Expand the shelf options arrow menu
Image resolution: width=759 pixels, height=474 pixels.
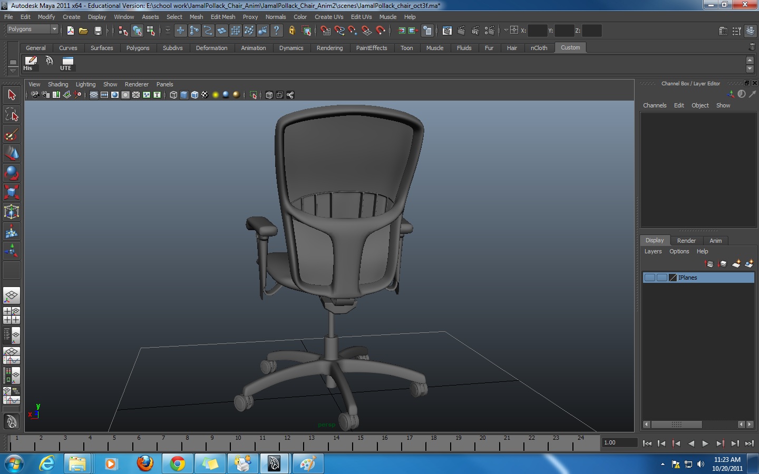click(13, 71)
